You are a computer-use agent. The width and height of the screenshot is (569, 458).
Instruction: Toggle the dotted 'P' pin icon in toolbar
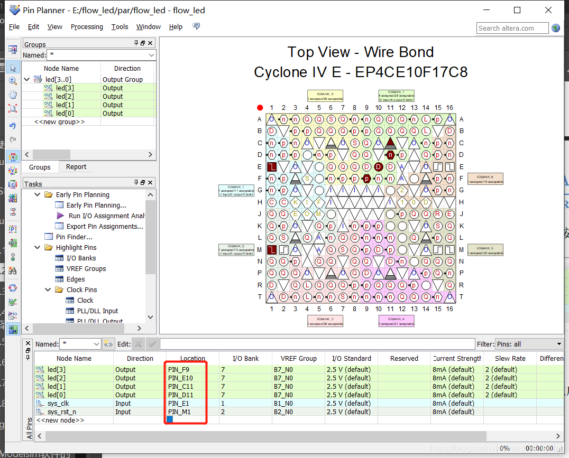13,229
